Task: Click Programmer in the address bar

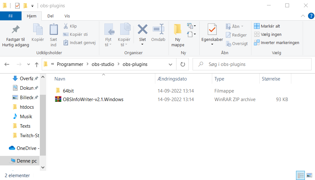Action: (x=70, y=64)
